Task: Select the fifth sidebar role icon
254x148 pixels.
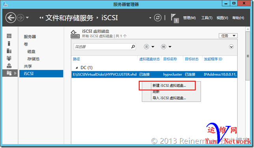Action: click(9, 66)
